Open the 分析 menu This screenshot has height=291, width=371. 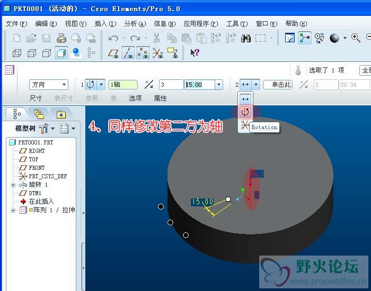tap(135, 24)
